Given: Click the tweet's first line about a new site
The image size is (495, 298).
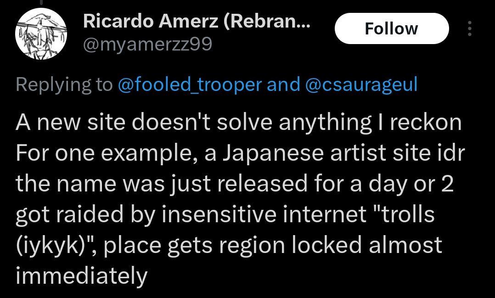Looking at the screenshot, I should [238, 122].
